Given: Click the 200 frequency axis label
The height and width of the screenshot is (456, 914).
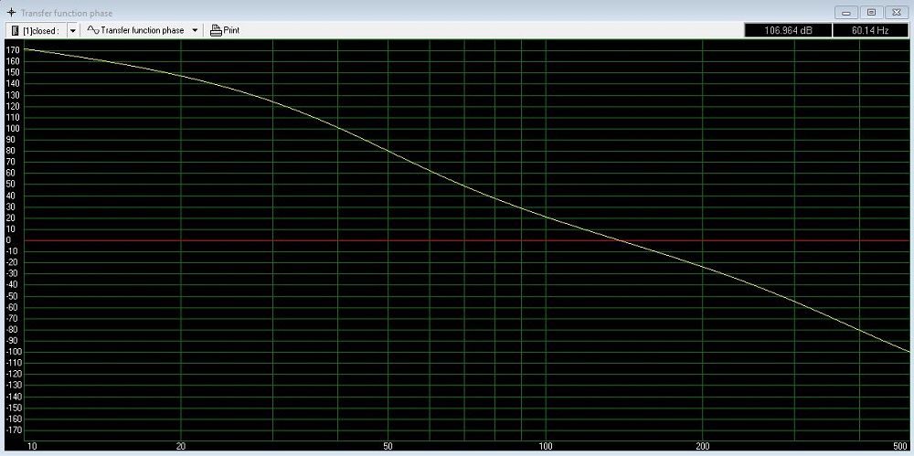Looking at the screenshot, I should (x=702, y=447).
